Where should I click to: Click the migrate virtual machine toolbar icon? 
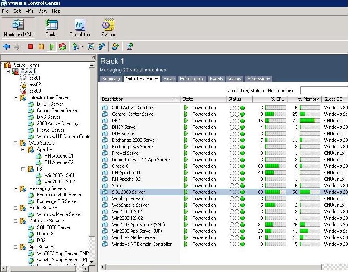click(x=102, y=46)
